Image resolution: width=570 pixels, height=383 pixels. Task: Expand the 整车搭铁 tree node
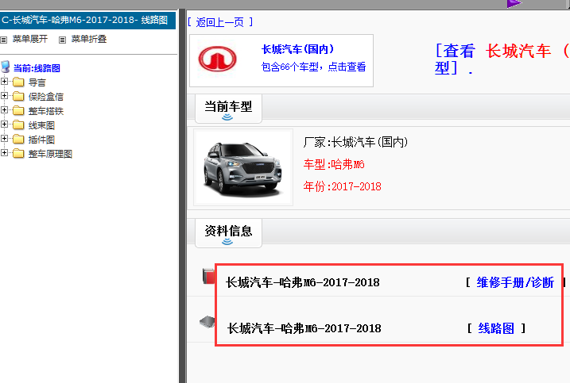(4, 110)
